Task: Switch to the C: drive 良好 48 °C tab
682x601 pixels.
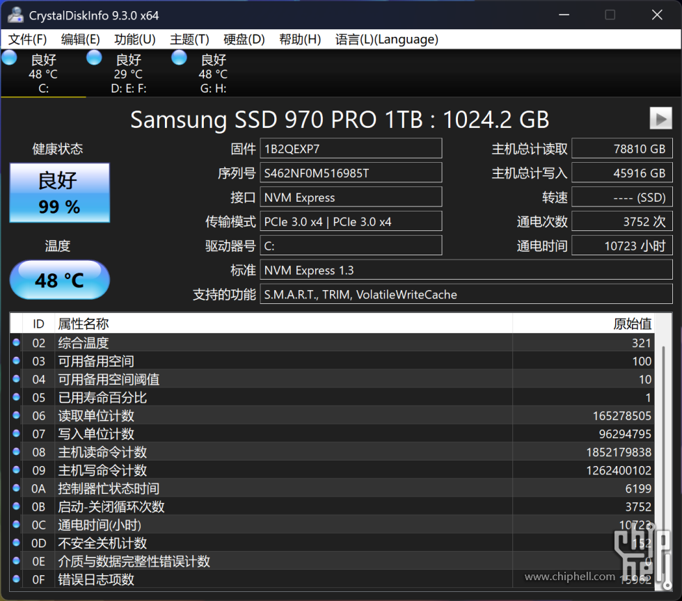Action: click(43, 74)
